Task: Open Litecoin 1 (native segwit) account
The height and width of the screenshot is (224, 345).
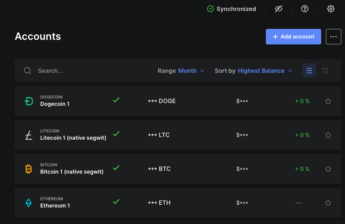Action: coord(178,135)
